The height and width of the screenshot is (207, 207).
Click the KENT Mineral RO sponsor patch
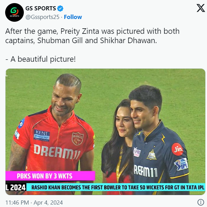(42, 136)
